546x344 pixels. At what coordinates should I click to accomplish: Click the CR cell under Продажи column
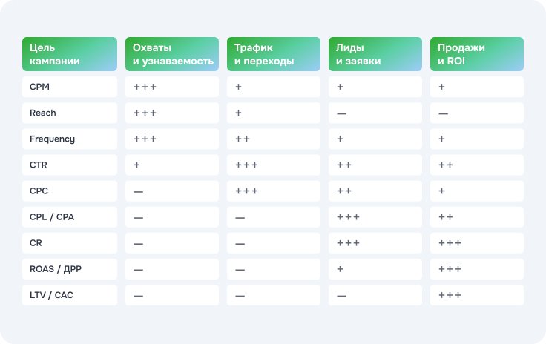pos(477,243)
